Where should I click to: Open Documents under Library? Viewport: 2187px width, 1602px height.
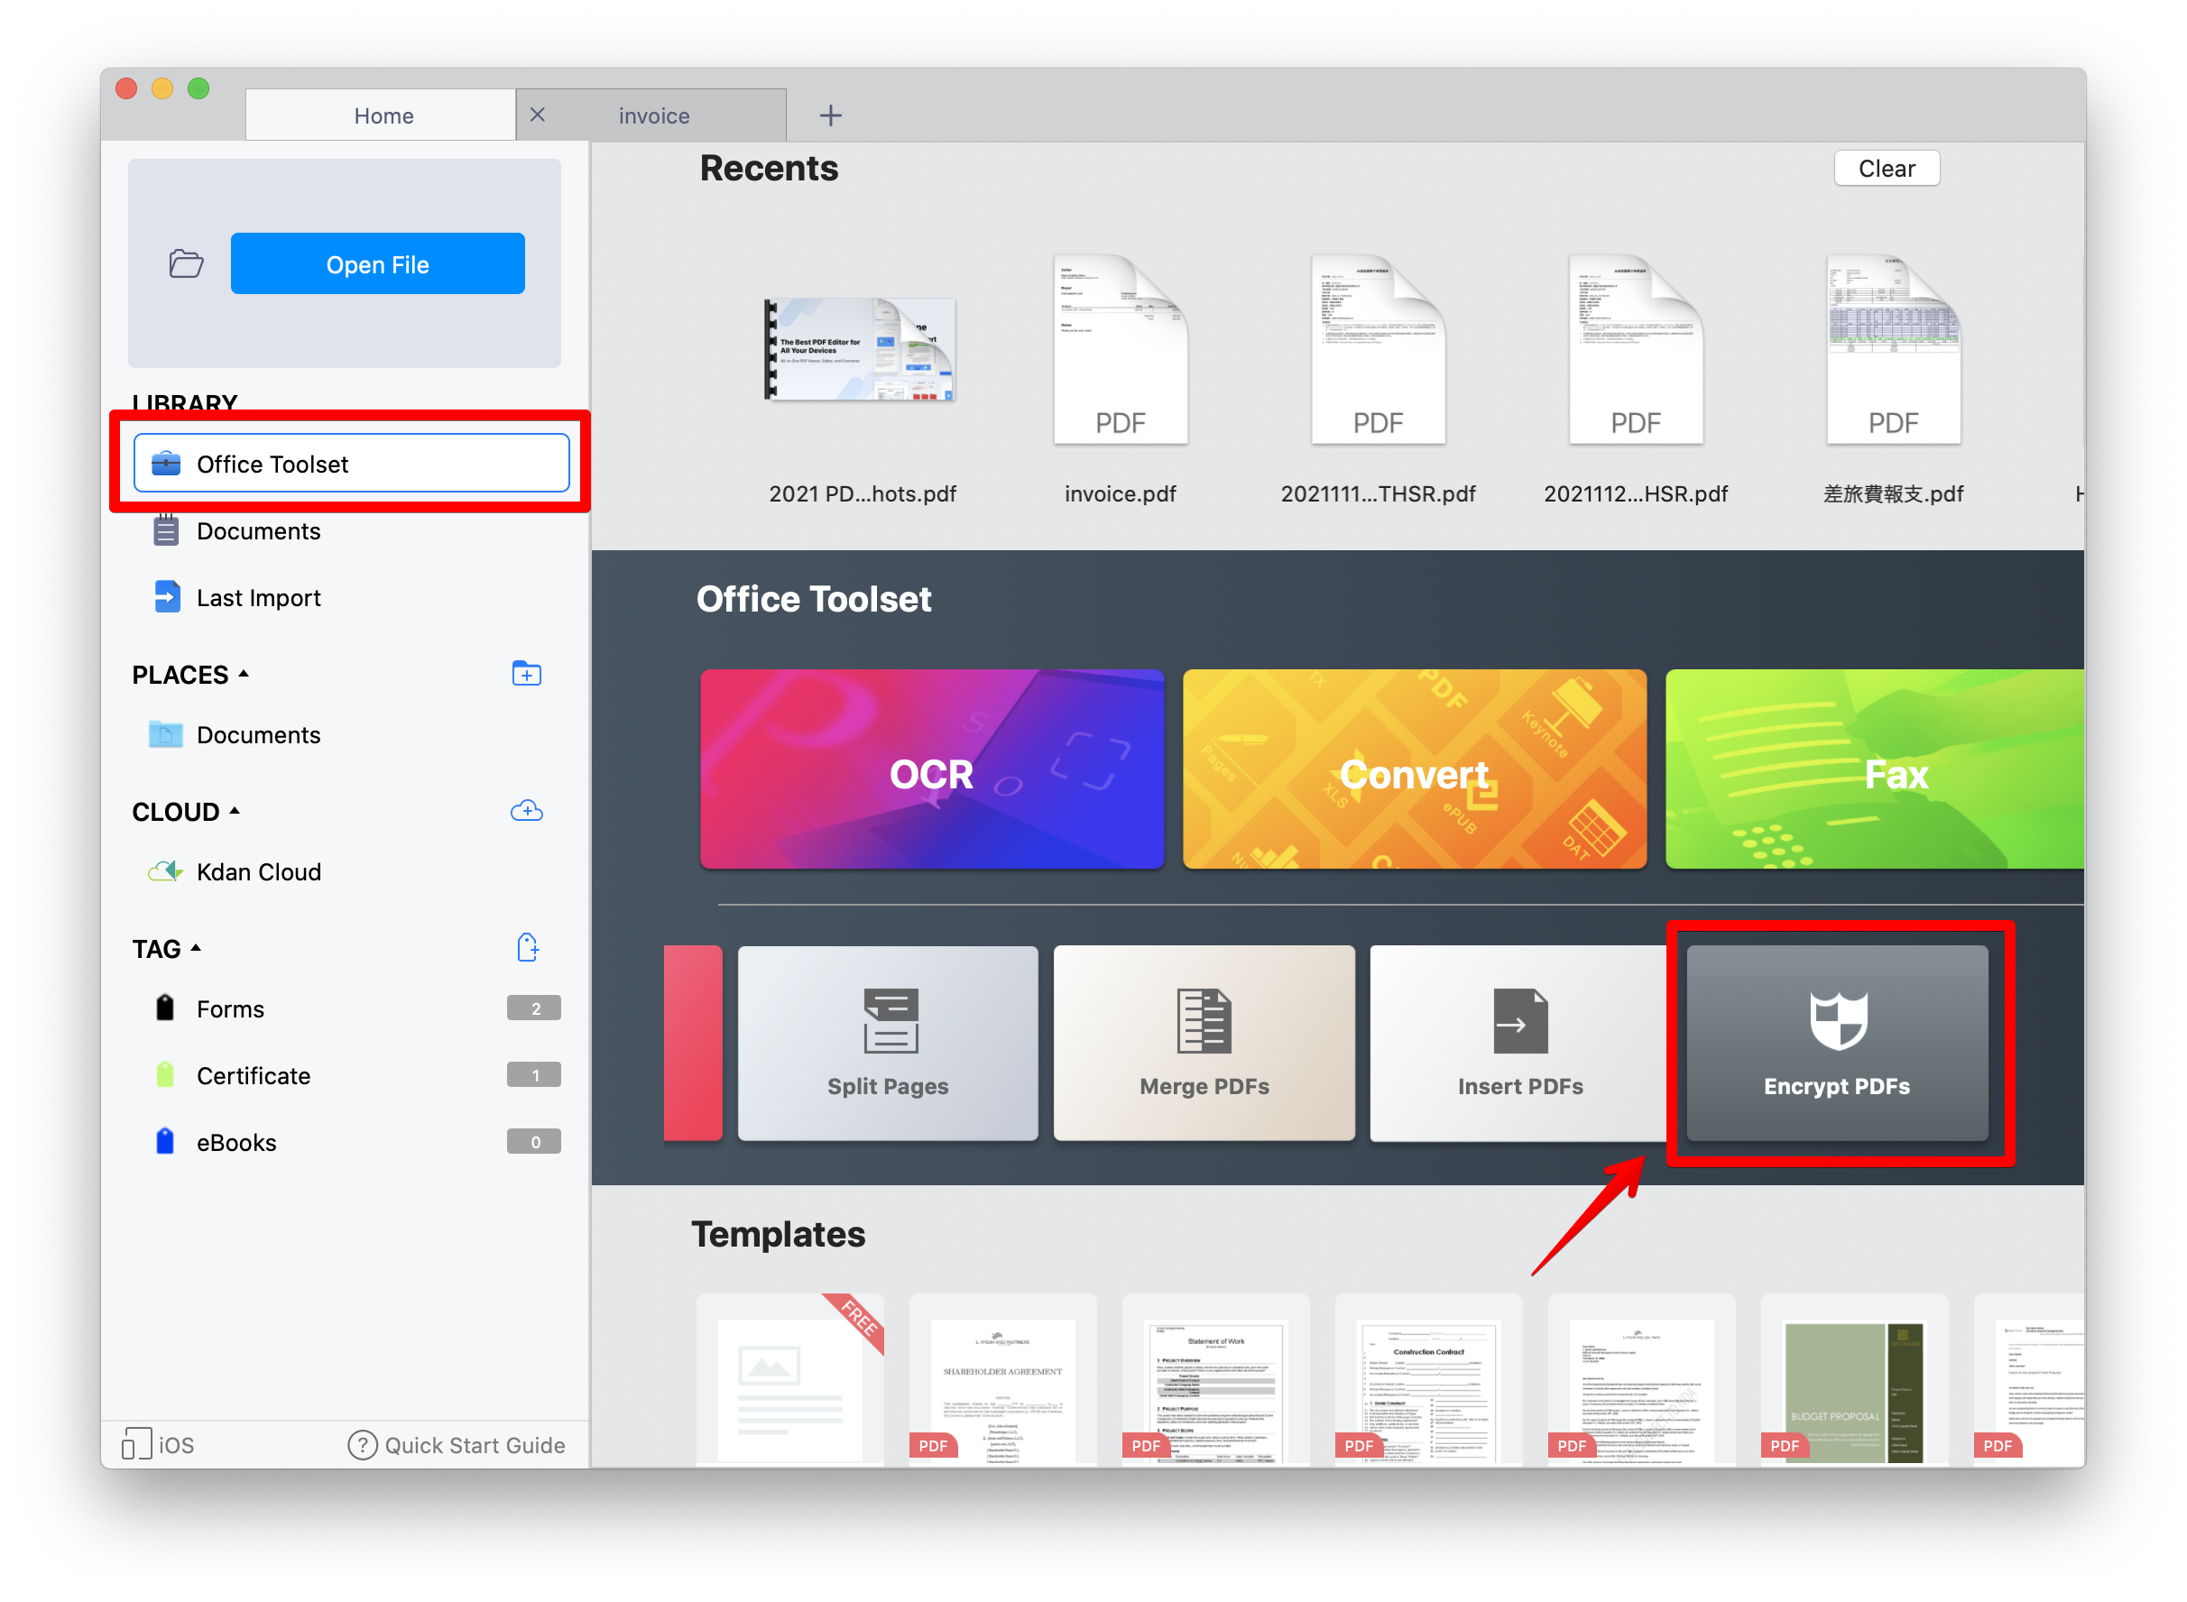pos(256,531)
